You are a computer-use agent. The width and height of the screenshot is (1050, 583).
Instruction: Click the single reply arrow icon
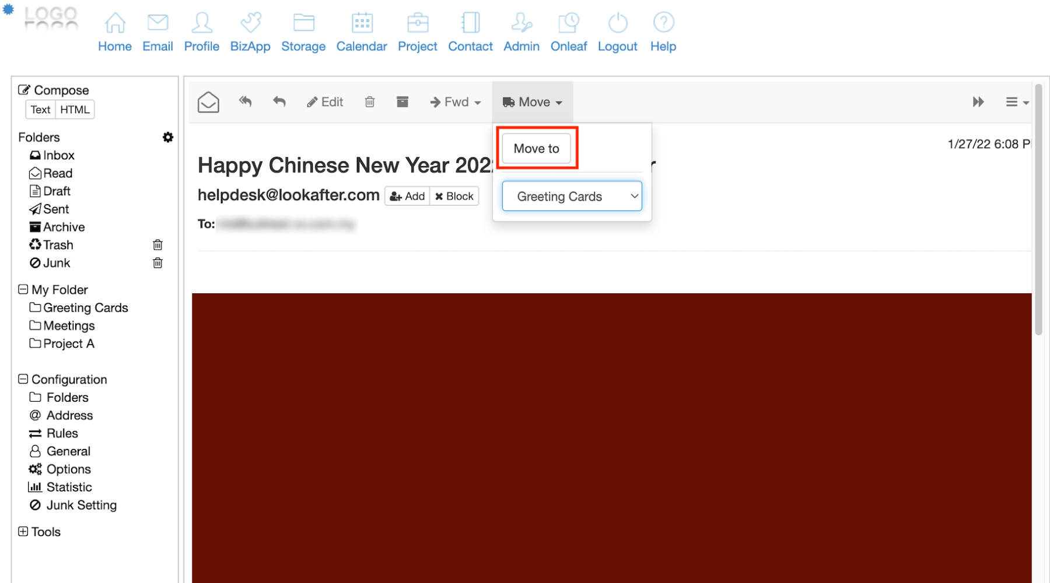tap(279, 102)
